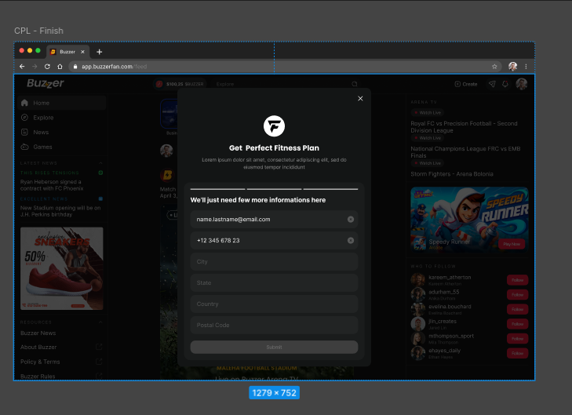Open notifications bell icon
This screenshot has height=415, width=572.
tap(505, 84)
